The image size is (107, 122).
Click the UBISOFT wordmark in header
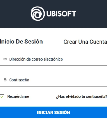coord(61,14)
